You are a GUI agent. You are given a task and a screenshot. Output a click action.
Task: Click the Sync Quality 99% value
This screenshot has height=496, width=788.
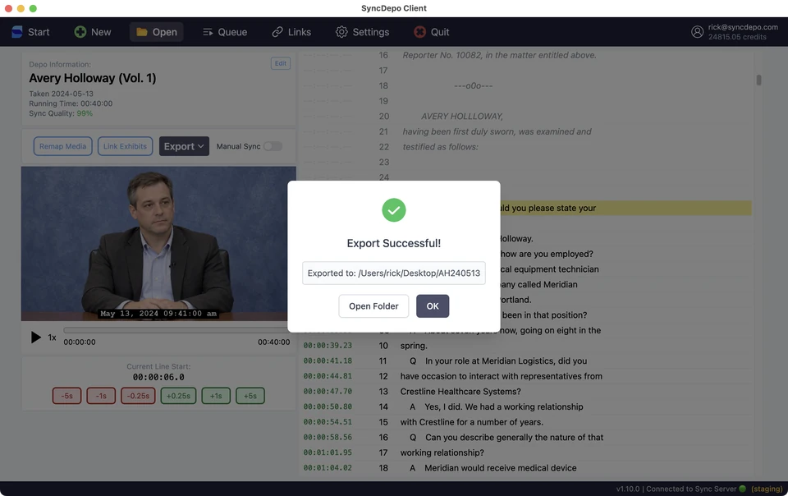pos(85,113)
